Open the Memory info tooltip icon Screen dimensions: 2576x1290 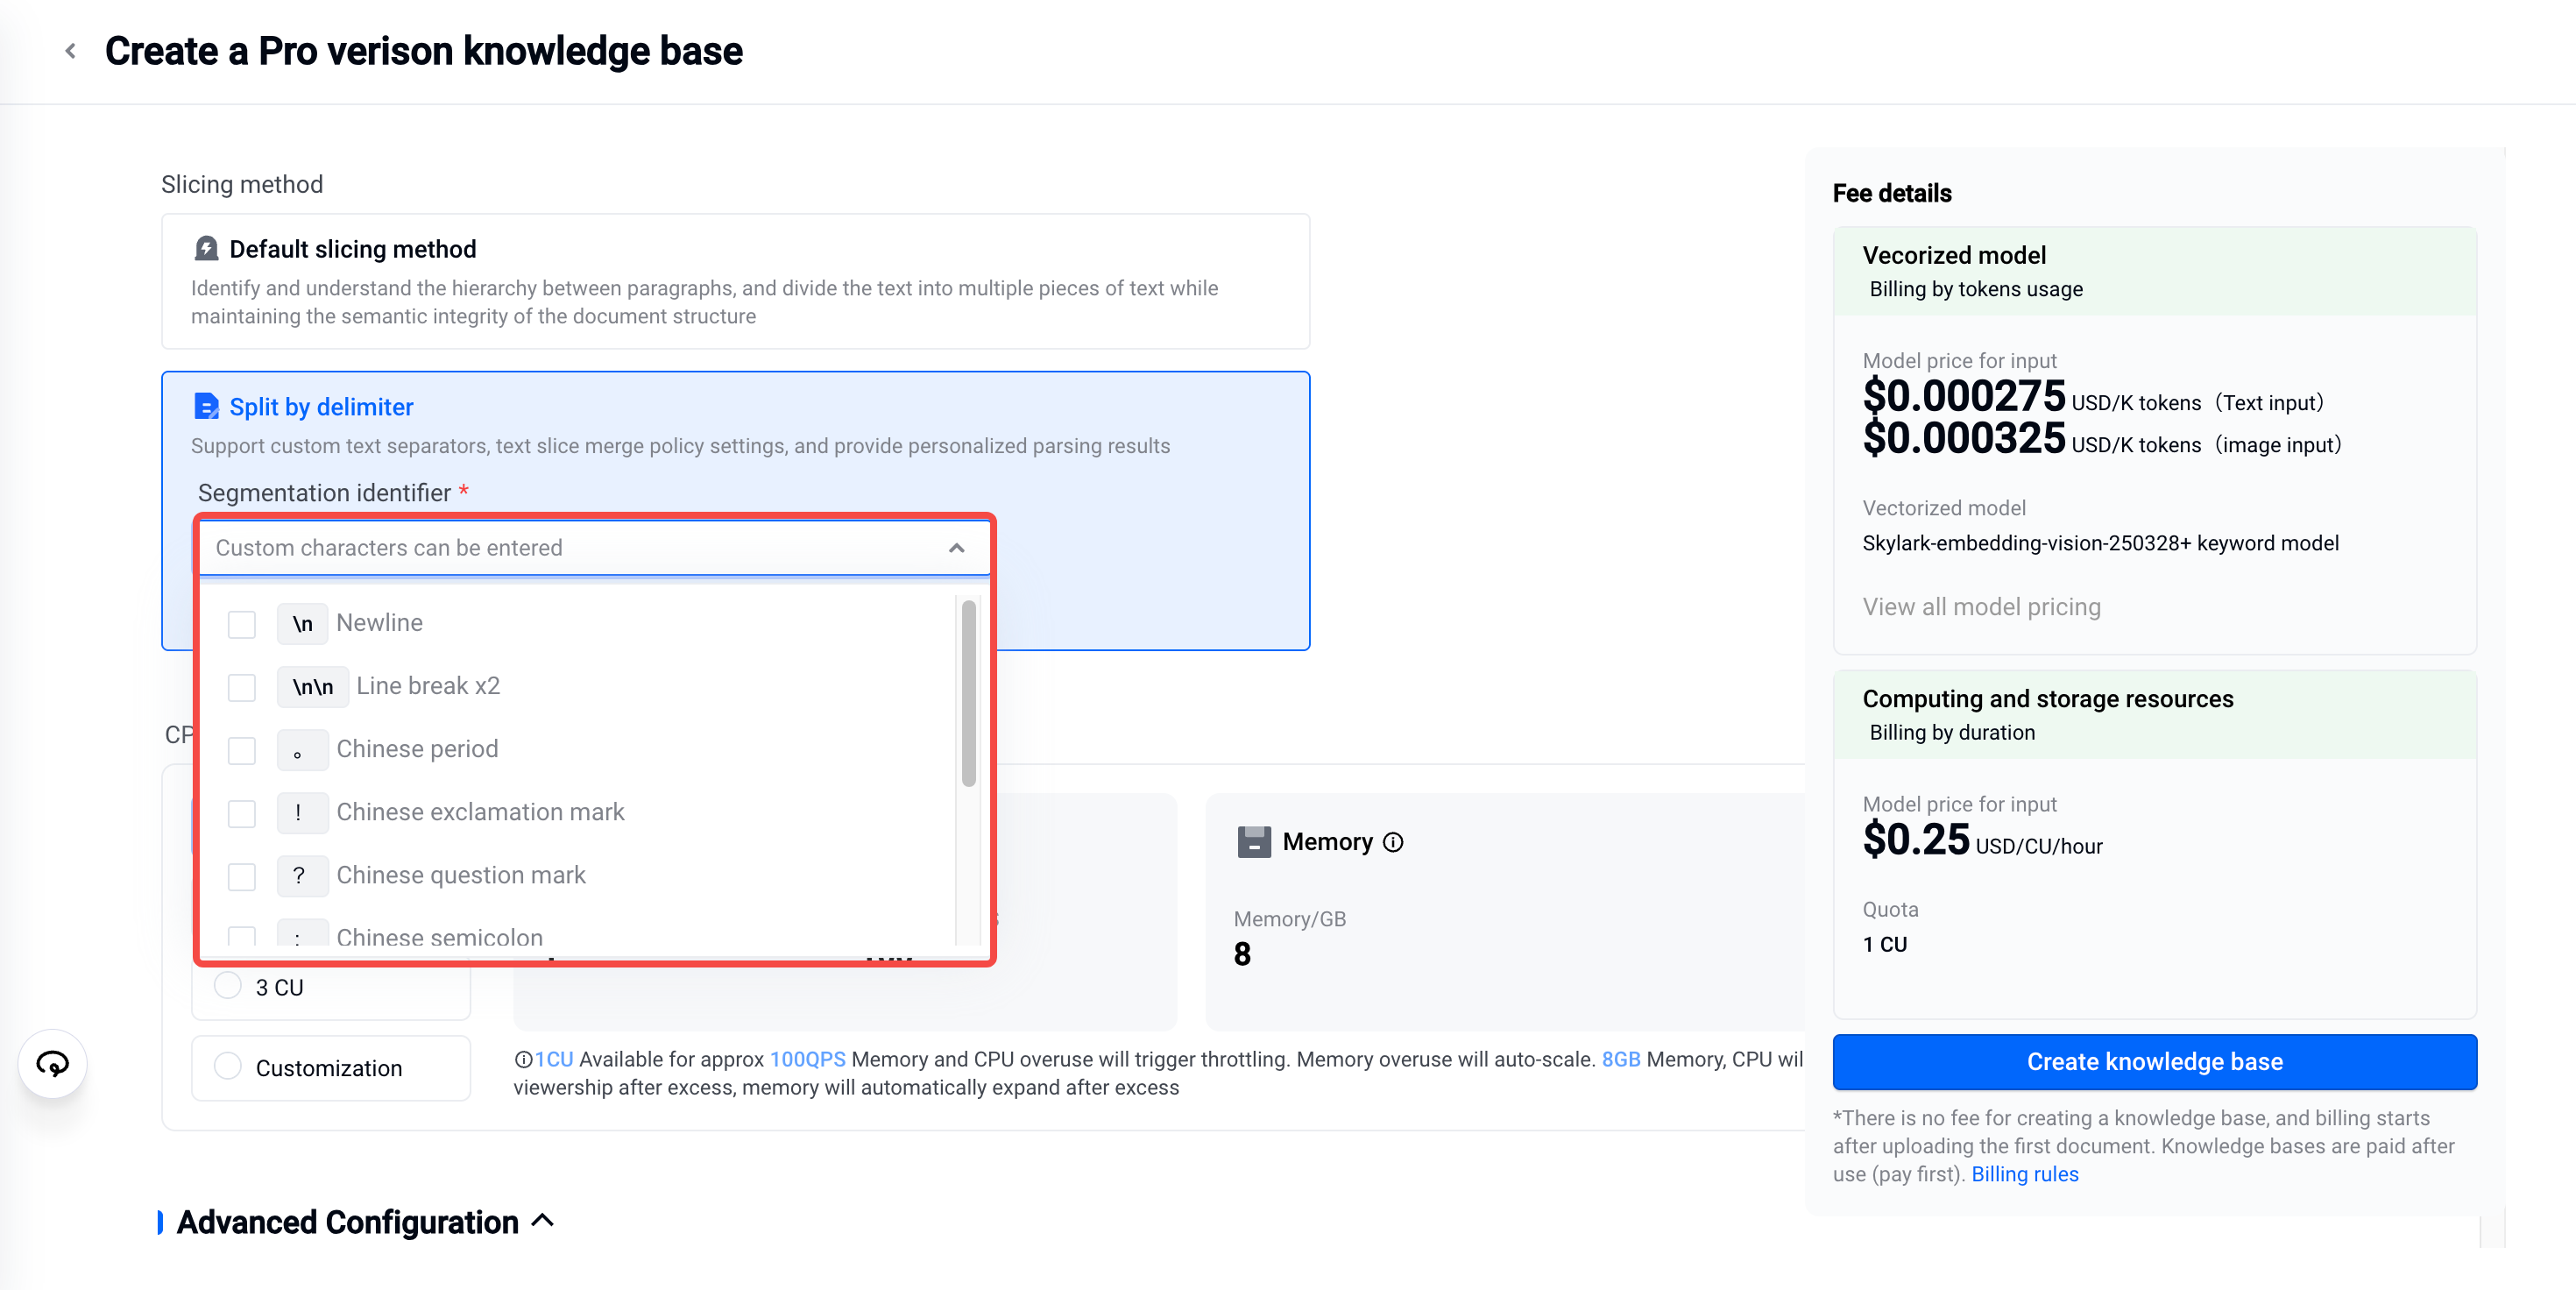pyautogui.click(x=1393, y=843)
